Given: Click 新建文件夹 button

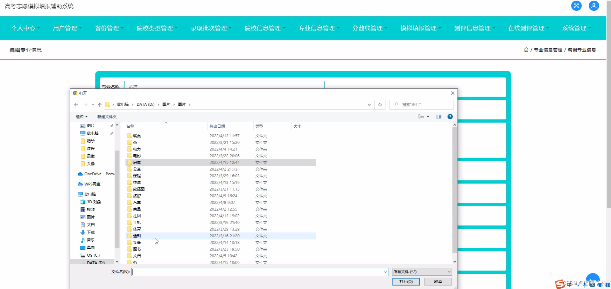Looking at the screenshot, I should (x=107, y=117).
